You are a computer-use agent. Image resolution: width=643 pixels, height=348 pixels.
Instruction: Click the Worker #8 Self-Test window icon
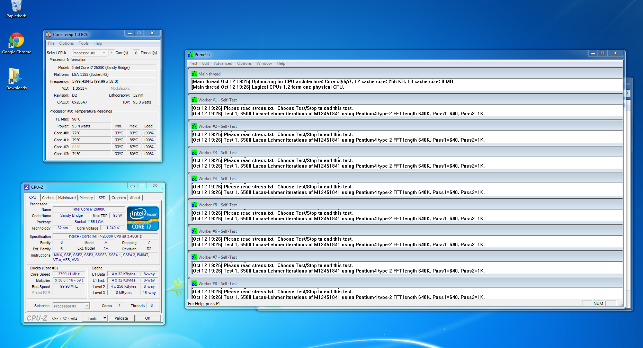click(194, 284)
